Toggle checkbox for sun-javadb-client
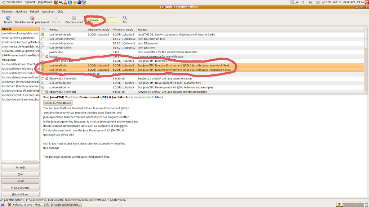The width and height of the screenshot is (369, 207). pos(43,48)
